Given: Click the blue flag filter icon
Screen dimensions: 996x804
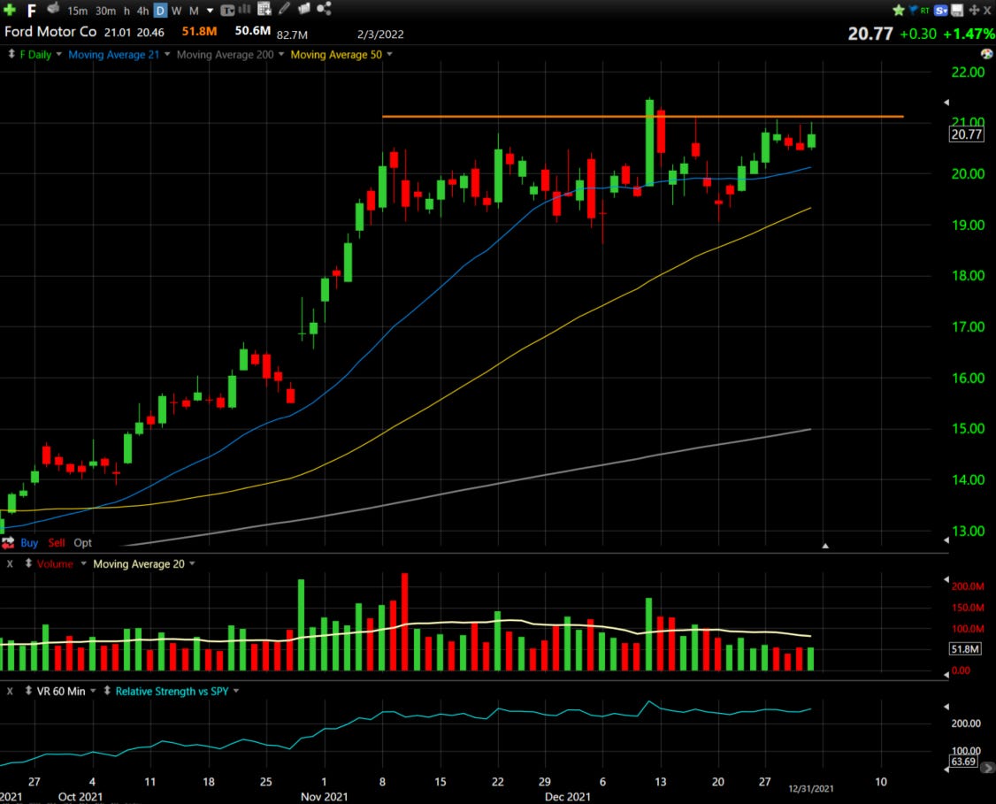Looking at the screenshot, I should pos(913,10).
